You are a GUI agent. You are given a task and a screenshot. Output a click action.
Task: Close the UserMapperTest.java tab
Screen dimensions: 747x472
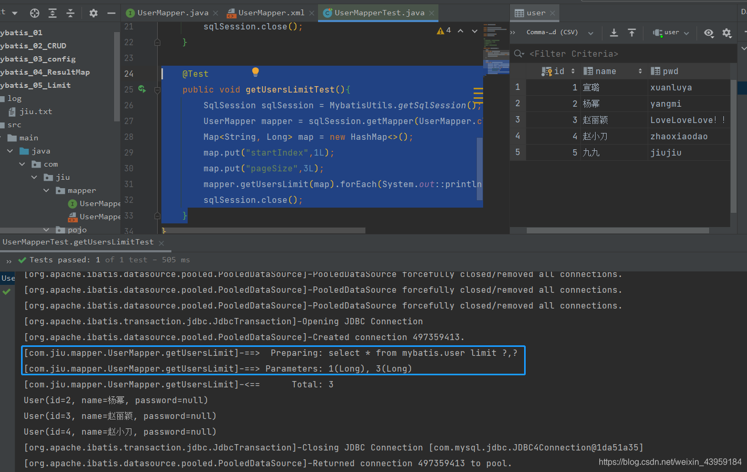tap(432, 13)
